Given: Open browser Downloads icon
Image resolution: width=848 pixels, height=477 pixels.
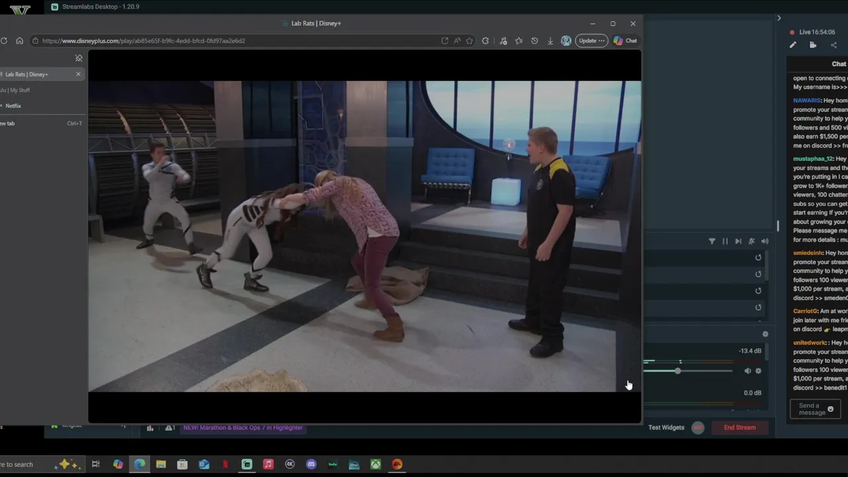Looking at the screenshot, I should 550,40.
